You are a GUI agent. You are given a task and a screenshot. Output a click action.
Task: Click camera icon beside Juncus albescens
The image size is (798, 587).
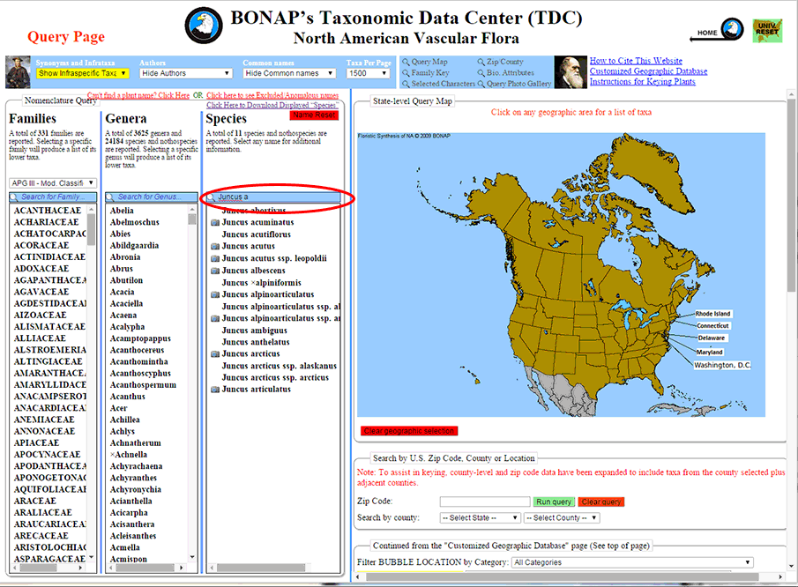(215, 271)
